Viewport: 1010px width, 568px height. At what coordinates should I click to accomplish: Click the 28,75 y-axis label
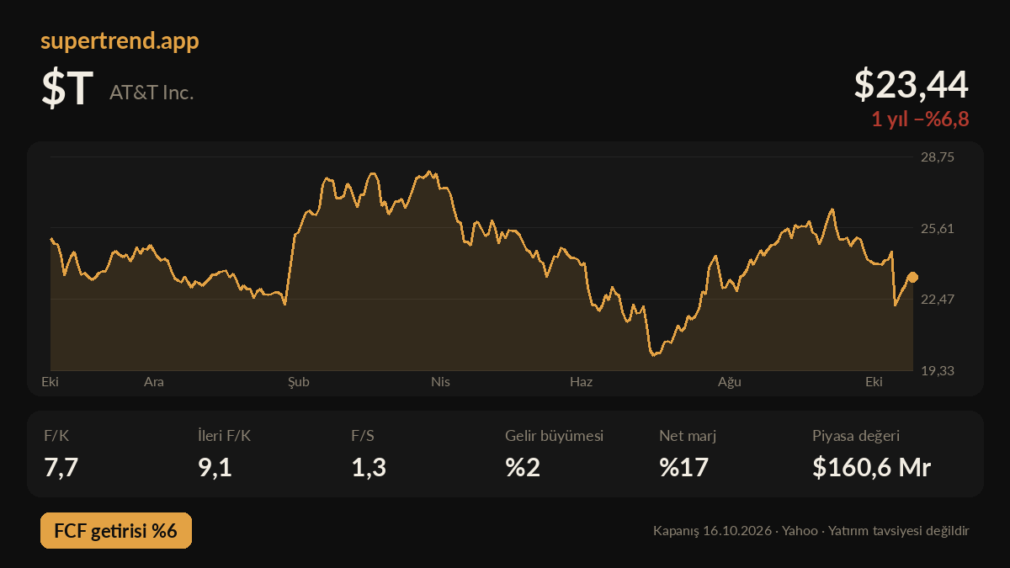click(937, 157)
